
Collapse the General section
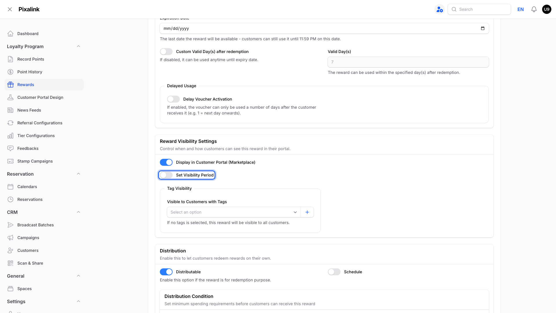coord(78,276)
